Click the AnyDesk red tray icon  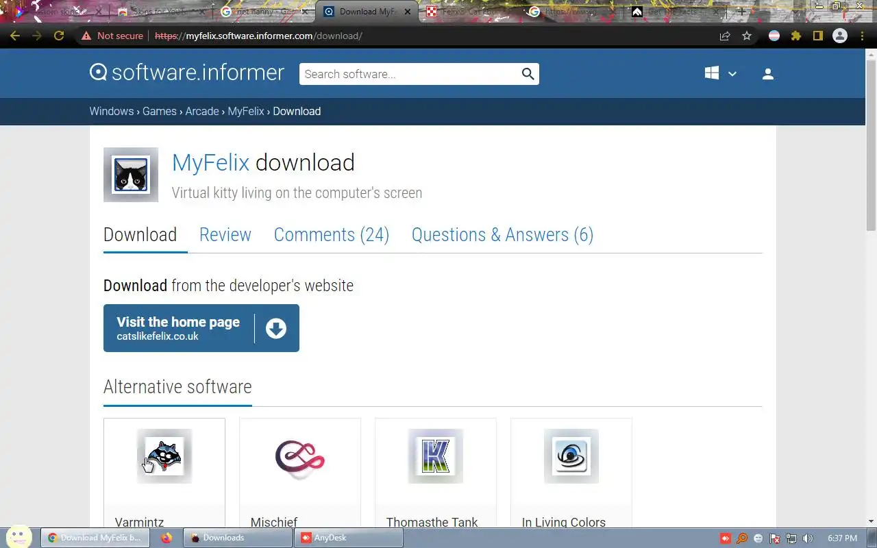coord(726,538)
